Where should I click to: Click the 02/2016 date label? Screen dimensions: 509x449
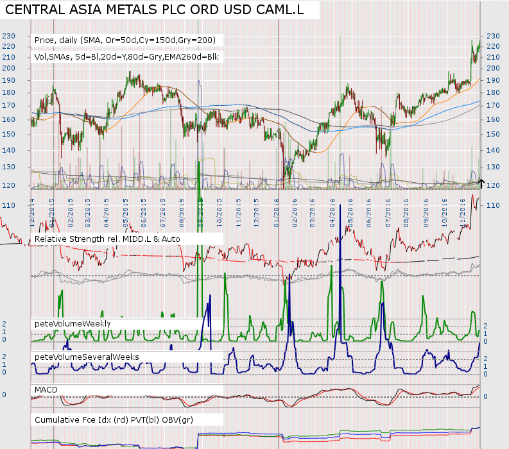coord(295,213)
